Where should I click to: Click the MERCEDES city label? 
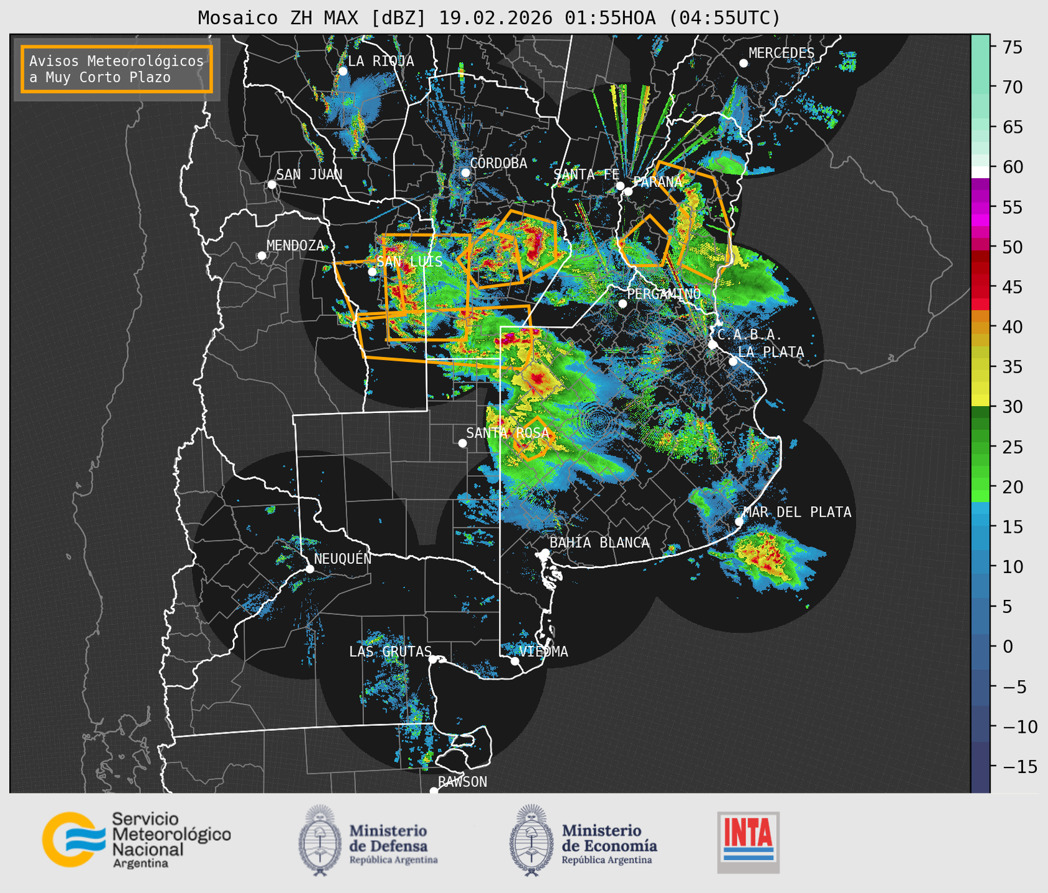[x=781, y=53]
